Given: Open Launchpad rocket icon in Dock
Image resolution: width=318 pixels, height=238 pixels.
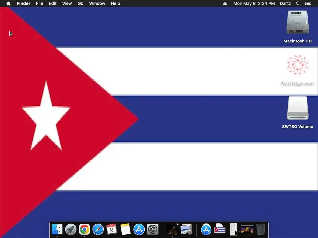Looking at the screenshot, I should click(x=71, y=230).
